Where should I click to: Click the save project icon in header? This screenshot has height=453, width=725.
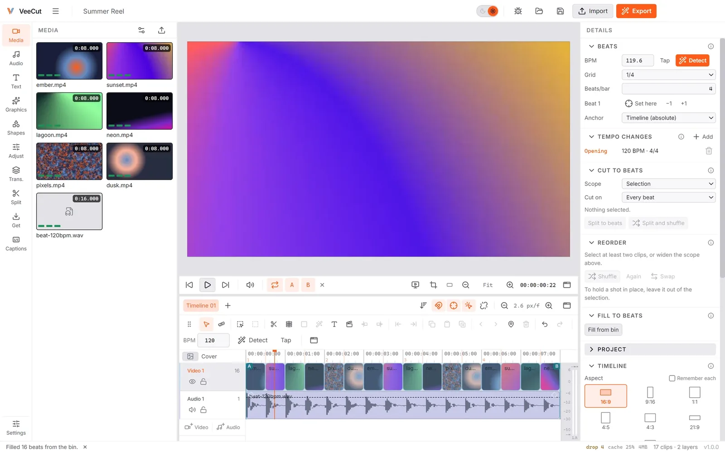click(561, 11)
